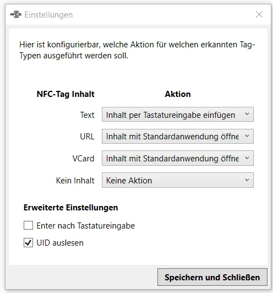Click the 'NFC-Tag Inhalt' column heading
Screen dimensions: 273x293
pyautogui.click(x=65, y=94)
